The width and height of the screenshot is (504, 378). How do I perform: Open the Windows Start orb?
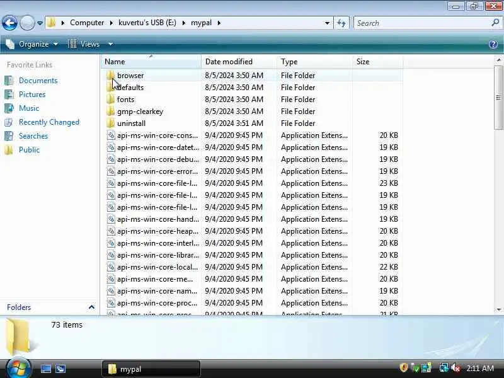[x=18, y=368]
